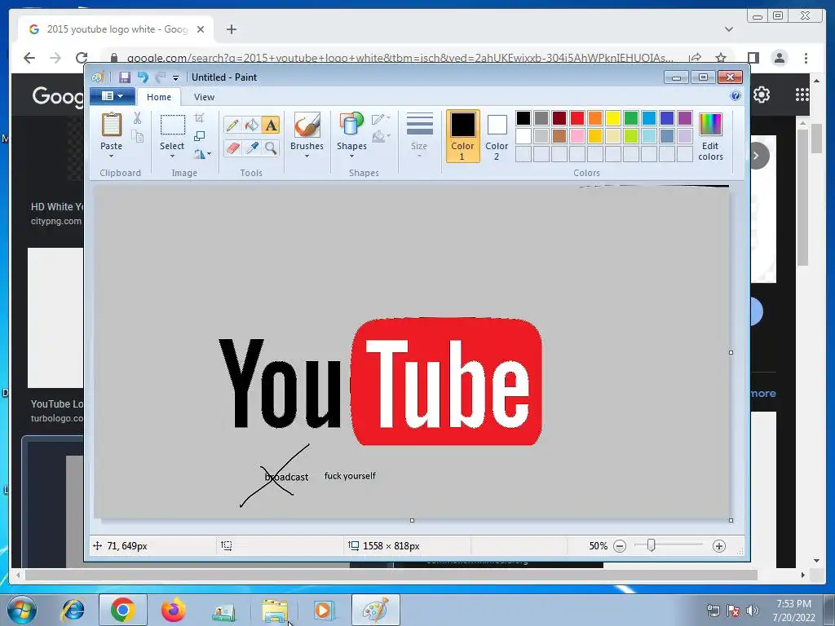This screenshot has height=626, width=835.
Task: Open Windows Media Player in taskbar
Action: point(323,610)
